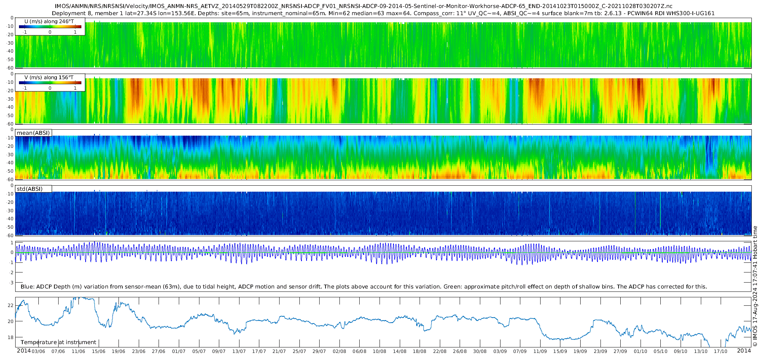Click the 2014 year label at bottom-left

click(x=24, y=351)
